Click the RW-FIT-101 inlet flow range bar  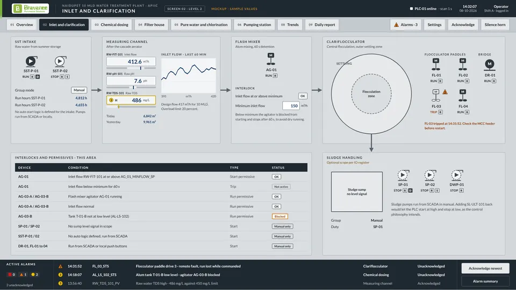tap(131, 68)
